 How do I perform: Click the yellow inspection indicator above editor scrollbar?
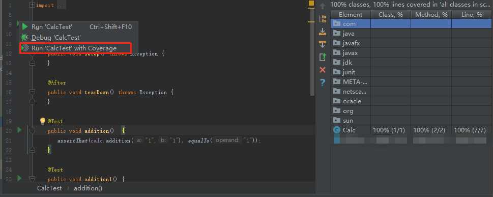(x=311, y=3)
